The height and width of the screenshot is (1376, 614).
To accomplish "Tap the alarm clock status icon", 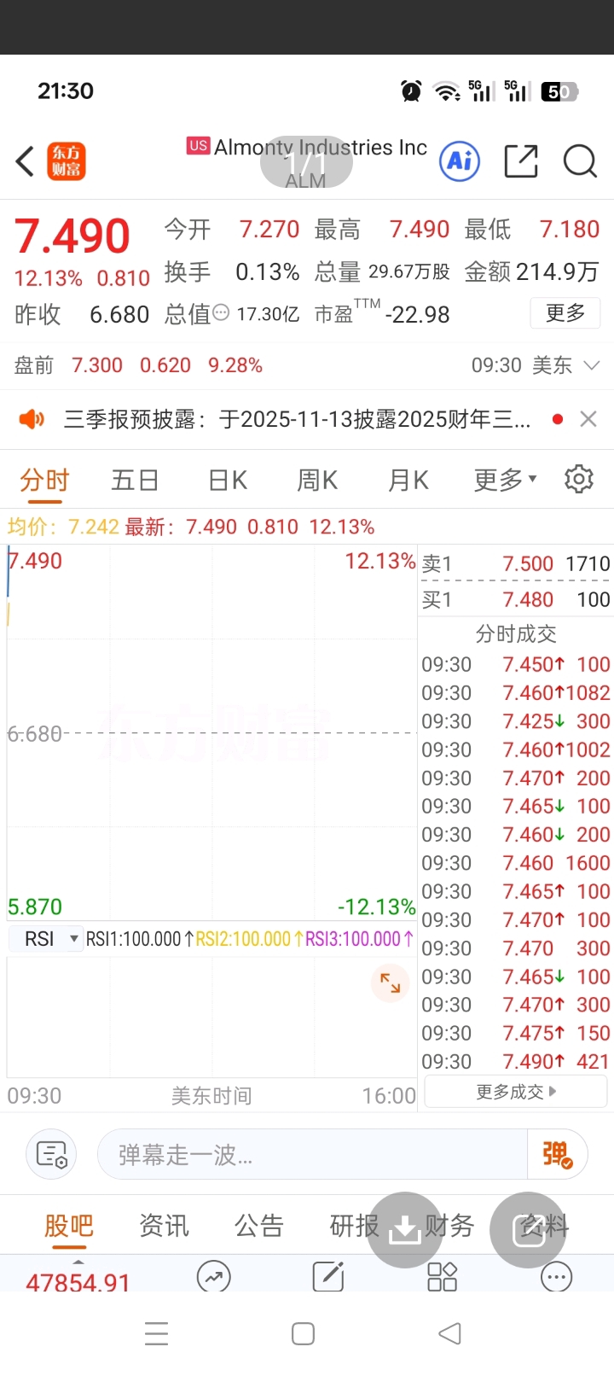I will 411,90.
